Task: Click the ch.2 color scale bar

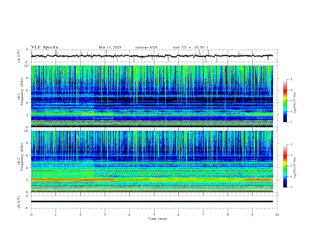Action: [x=285, y=166]
